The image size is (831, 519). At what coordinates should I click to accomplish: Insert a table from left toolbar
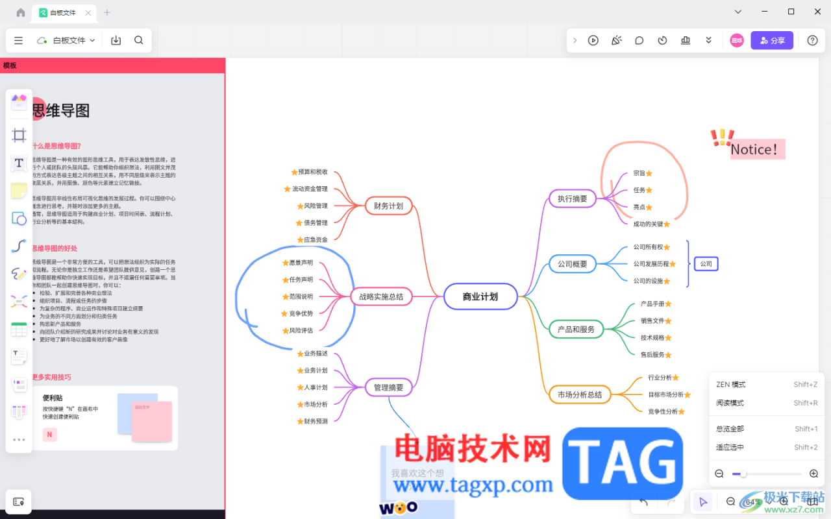click(x=19, y=329)
